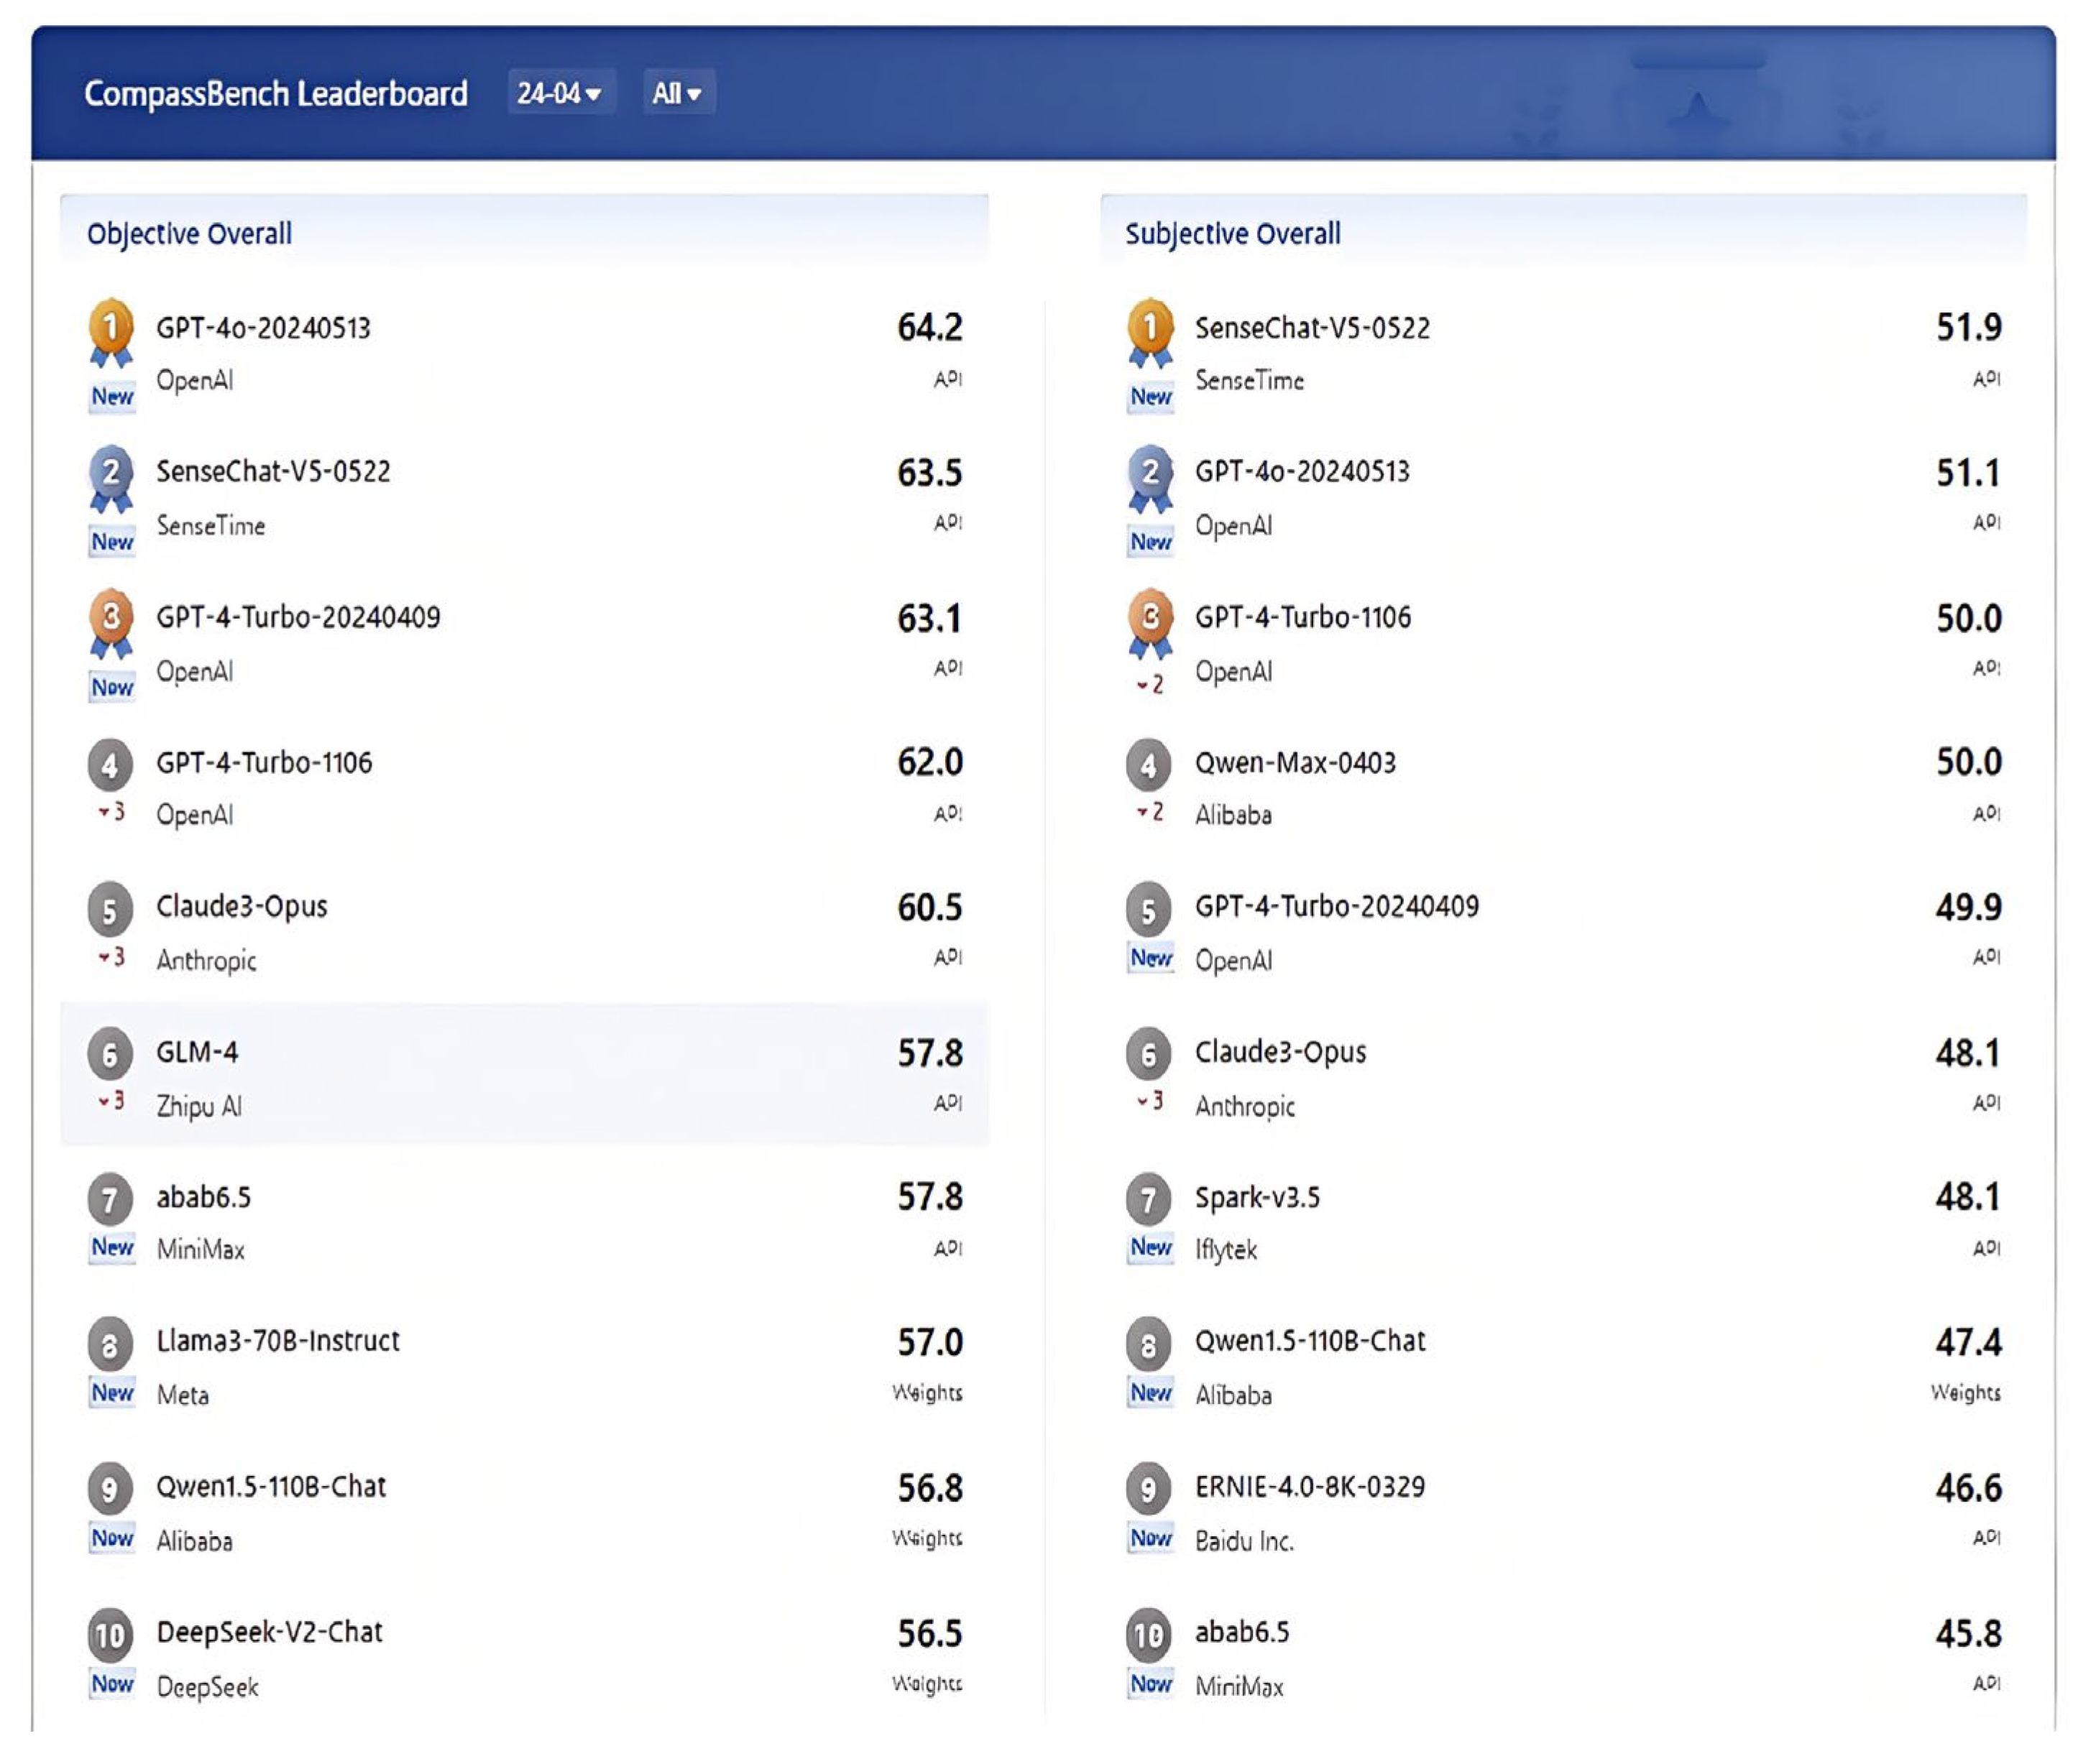Click gold medal beside SenseChat-V5-0522 in Subjective
The width and height of the screenshot is (2078, 1764).
click(1149, 328)
